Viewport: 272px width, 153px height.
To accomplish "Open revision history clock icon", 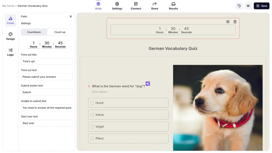I will point(239,6).
